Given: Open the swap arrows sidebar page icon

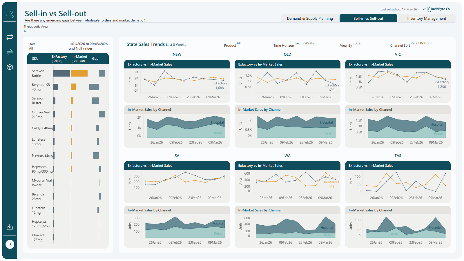Looking at the screenshot, I should [x=10, y=52].
